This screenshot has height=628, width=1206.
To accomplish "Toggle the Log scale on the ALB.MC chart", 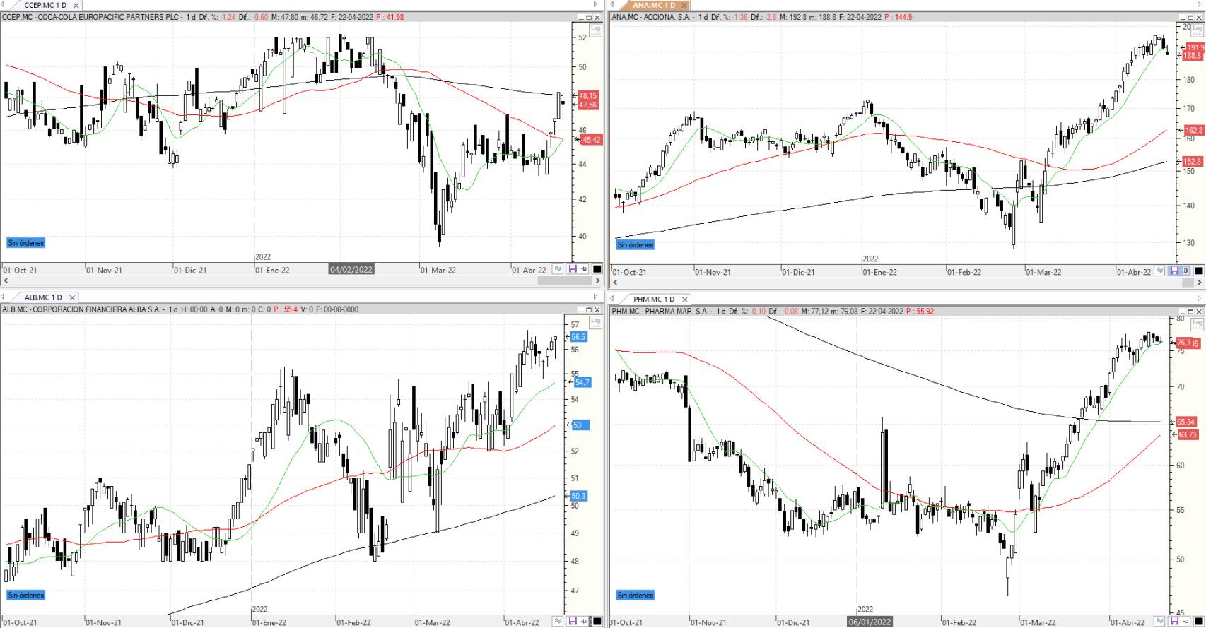I will pyautogui.click(x=595, y=321).
